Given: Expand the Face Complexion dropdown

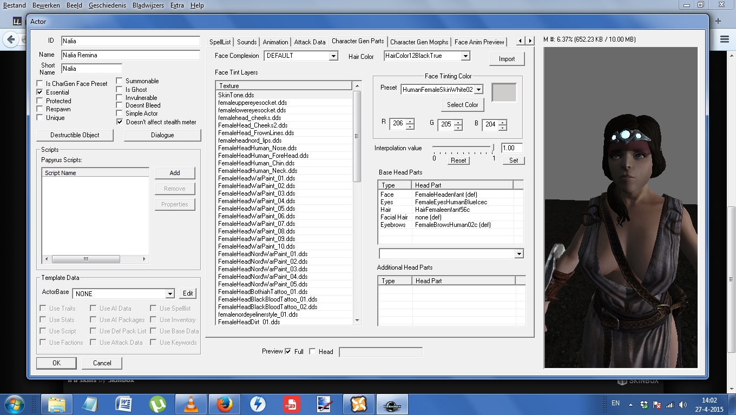Looking at the screenshot, I should [x=333, y=56].
